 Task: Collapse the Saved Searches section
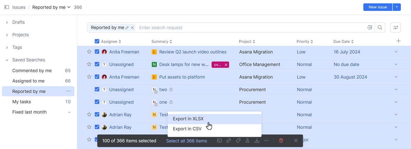(7, 60)
